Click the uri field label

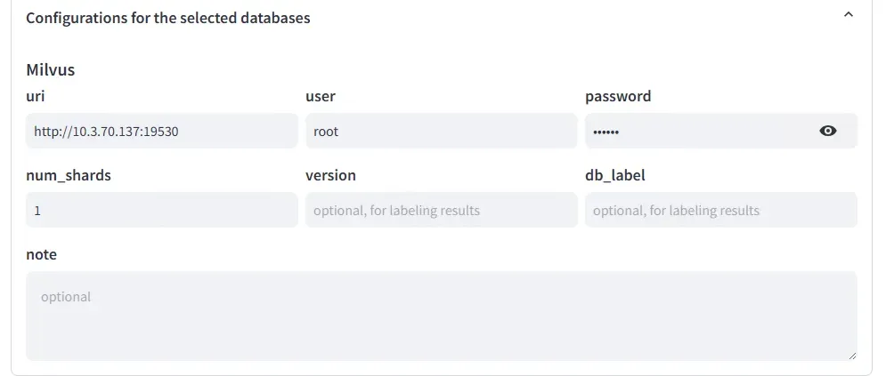(x=35, y=96)
